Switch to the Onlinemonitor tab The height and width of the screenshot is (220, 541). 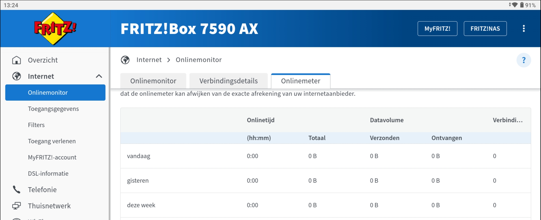(153, 81)
